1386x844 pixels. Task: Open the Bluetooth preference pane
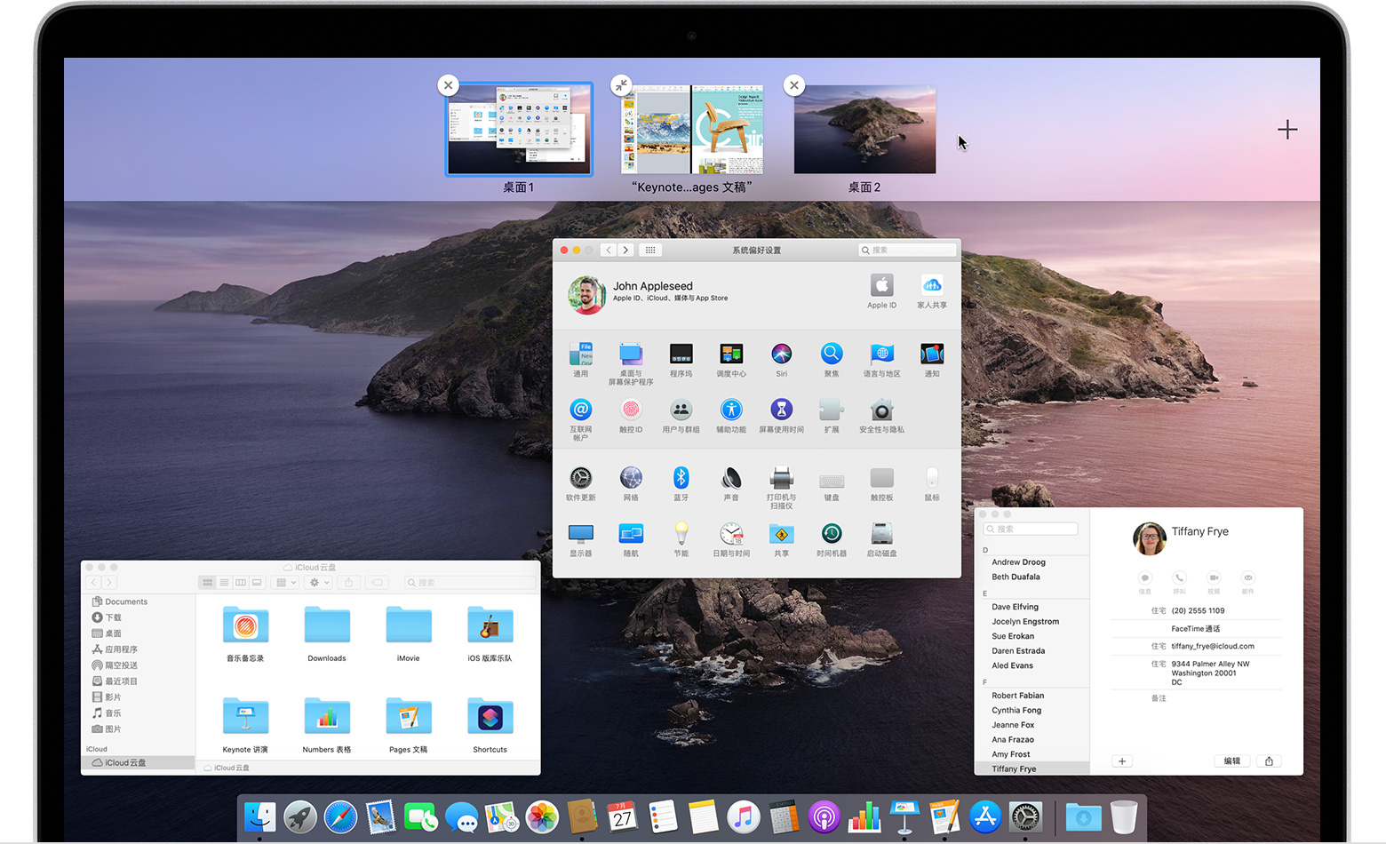[x=681, y=479]
